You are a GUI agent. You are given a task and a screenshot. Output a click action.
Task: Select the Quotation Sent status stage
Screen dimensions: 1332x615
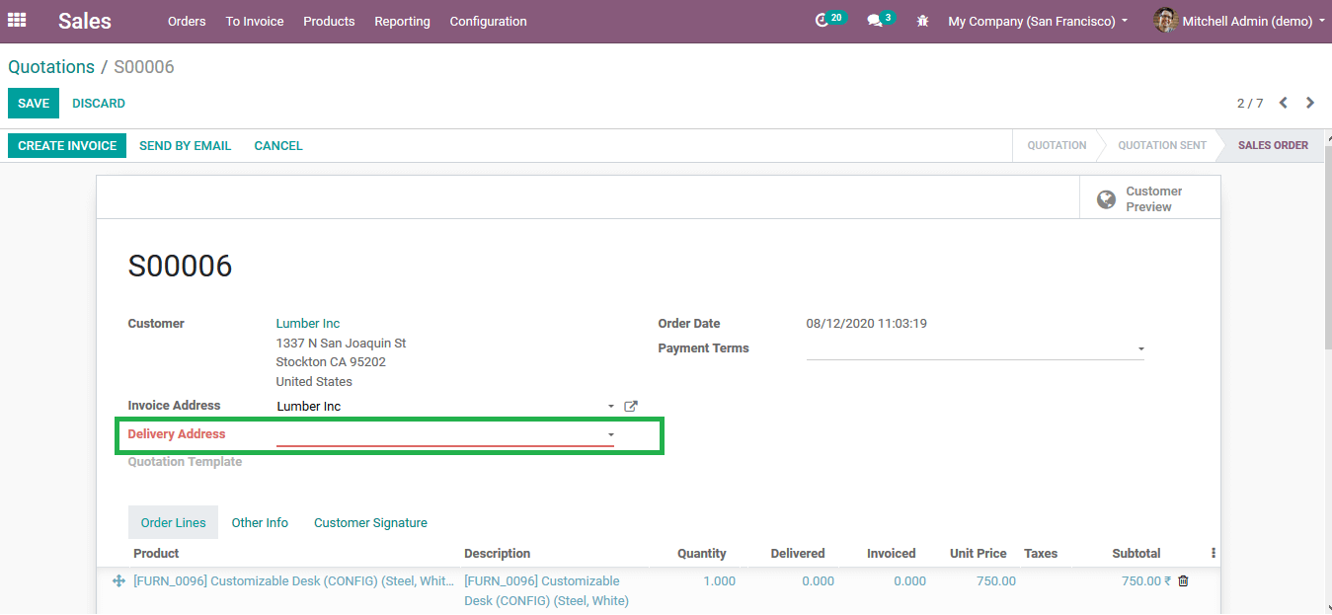[1162, 145]
